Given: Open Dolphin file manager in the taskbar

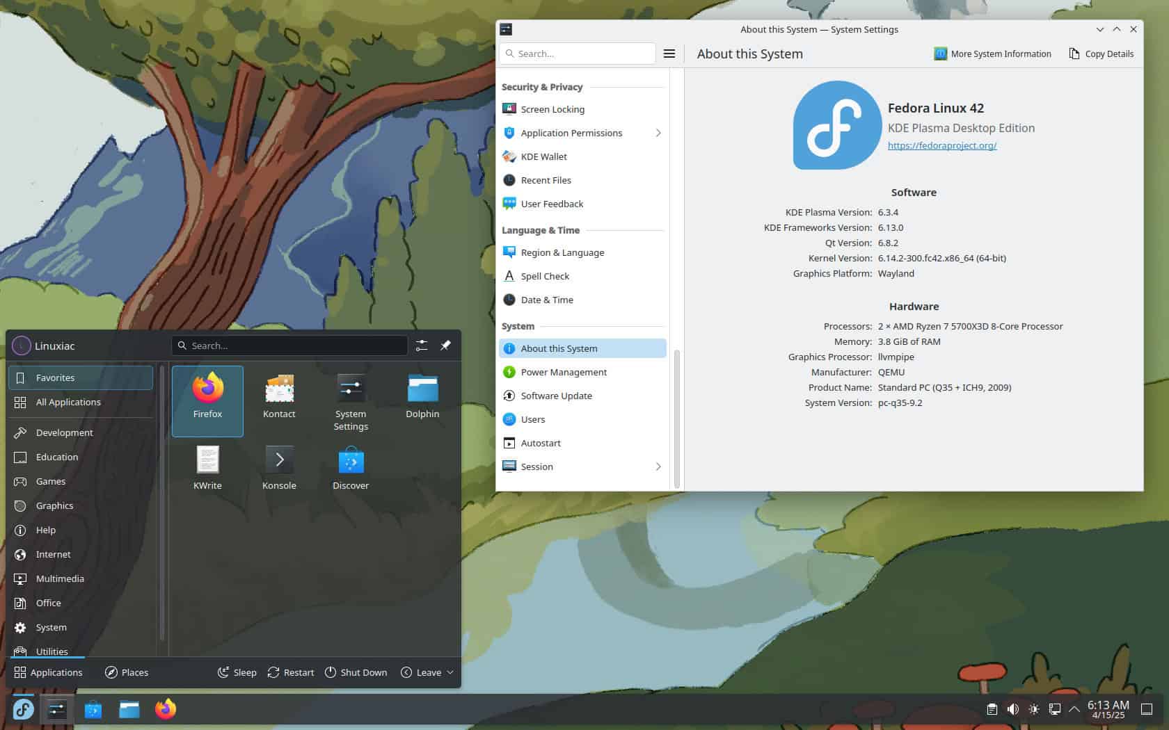Looking at the screenshot, I should pos(129,710).
